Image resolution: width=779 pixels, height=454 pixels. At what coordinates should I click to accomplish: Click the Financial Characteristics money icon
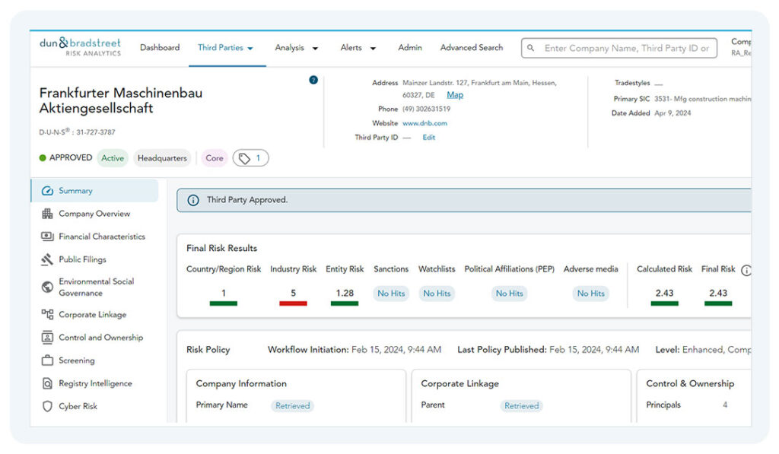tap(47, 237)
